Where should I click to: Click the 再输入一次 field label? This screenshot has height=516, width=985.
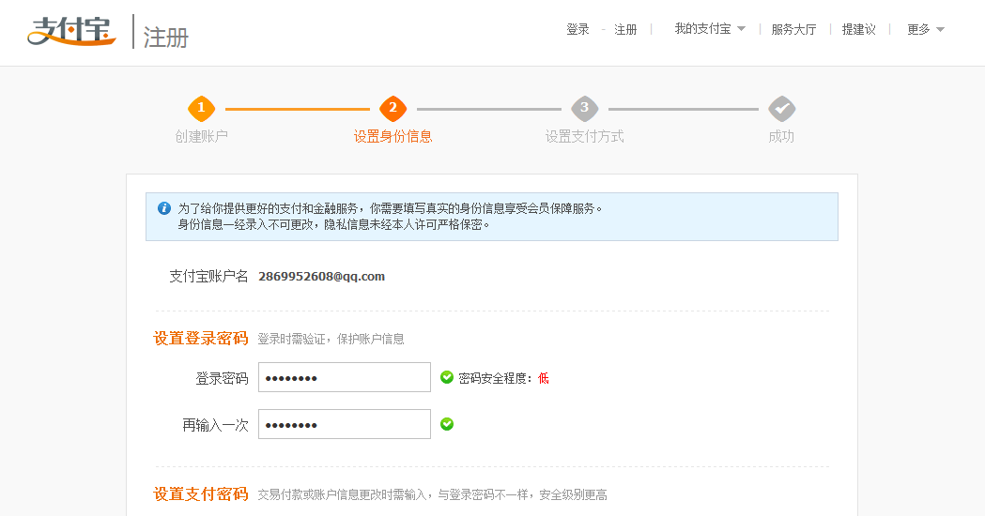click(x=215, y=426)
